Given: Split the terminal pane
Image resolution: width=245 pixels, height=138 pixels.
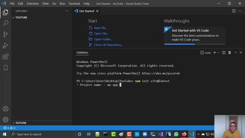Looking at the screenshot, I should pyautogui.click(x=224, y=53).
